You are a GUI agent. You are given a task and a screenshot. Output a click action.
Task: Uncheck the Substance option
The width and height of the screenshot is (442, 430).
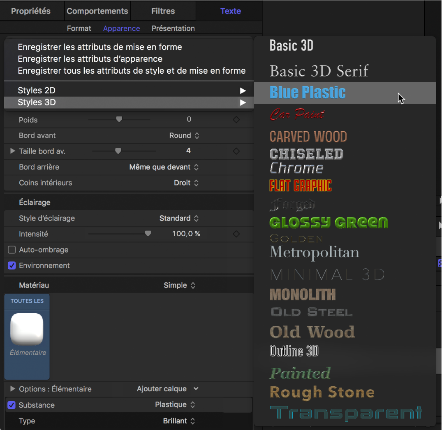click(12, 404)
